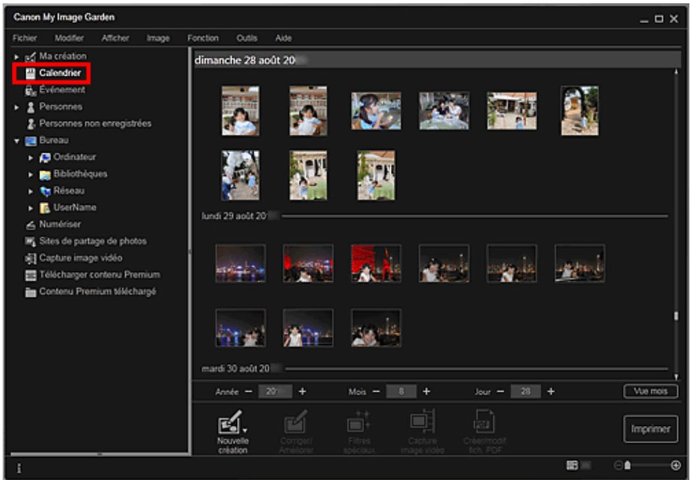Open Personnes non enregistrées
This screenshot has height=480, width=690.
(x=95, y=123)
